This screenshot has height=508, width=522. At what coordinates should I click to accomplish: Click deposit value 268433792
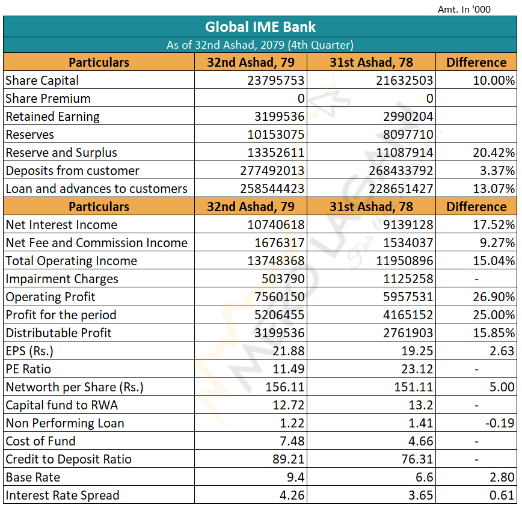(401, 171)
